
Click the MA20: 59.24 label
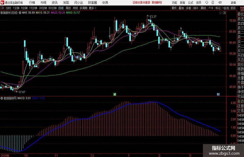pos(58,13)
